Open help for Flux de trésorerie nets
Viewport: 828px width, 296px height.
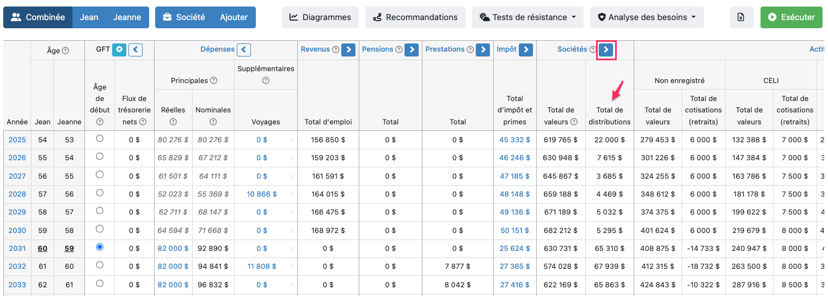click(143, 122)
